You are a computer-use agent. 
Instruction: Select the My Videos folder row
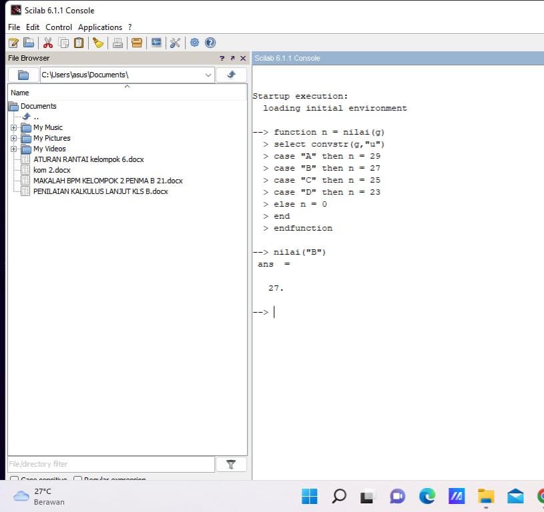pos(43,149)
